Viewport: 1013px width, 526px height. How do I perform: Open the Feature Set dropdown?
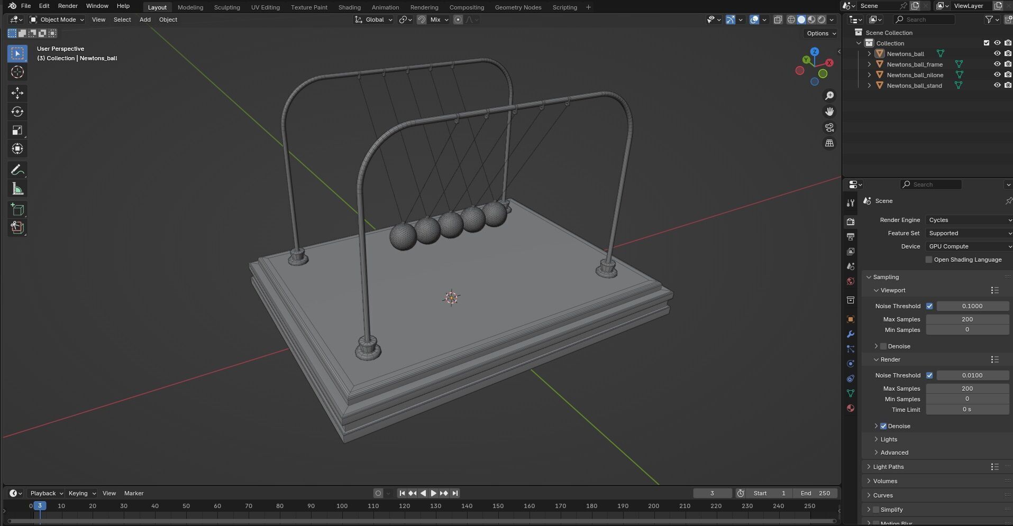[969, 233]
